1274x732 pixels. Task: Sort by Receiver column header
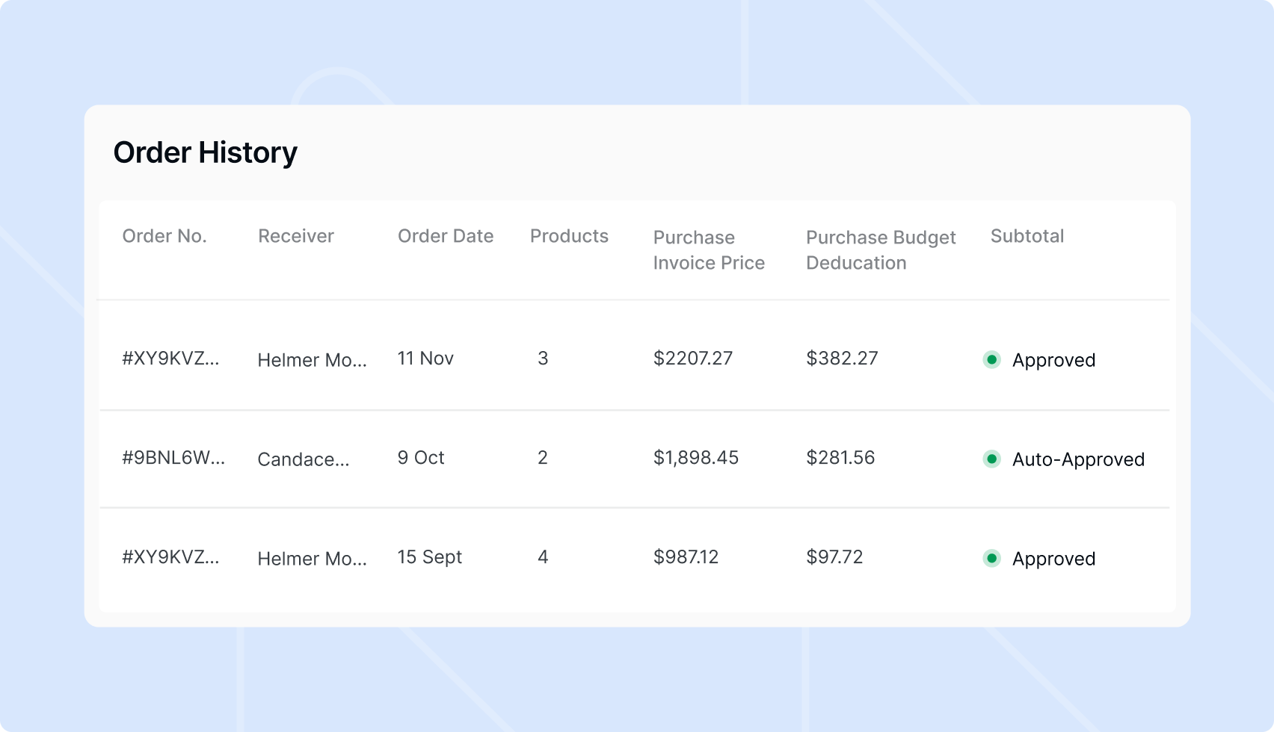(296, 236)
